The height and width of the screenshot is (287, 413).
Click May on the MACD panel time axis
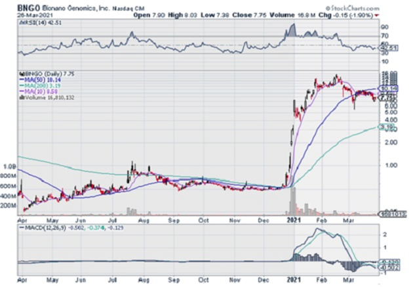point(52,280)
